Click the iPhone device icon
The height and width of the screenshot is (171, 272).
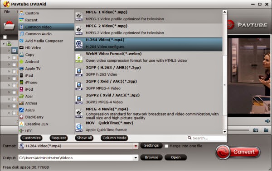[x=21, y=83]
